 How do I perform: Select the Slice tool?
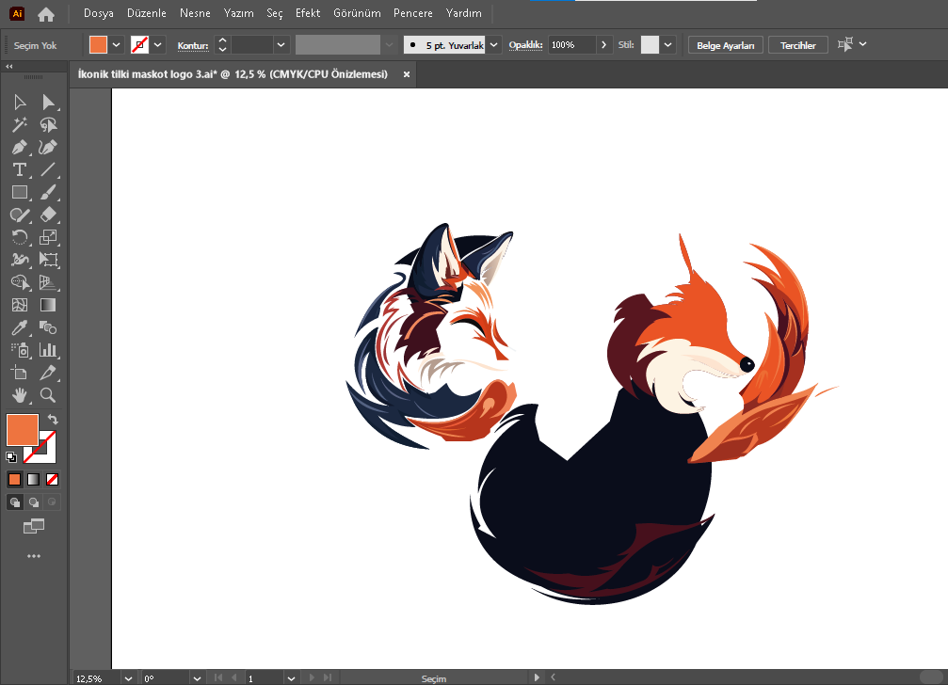point(48,373)
